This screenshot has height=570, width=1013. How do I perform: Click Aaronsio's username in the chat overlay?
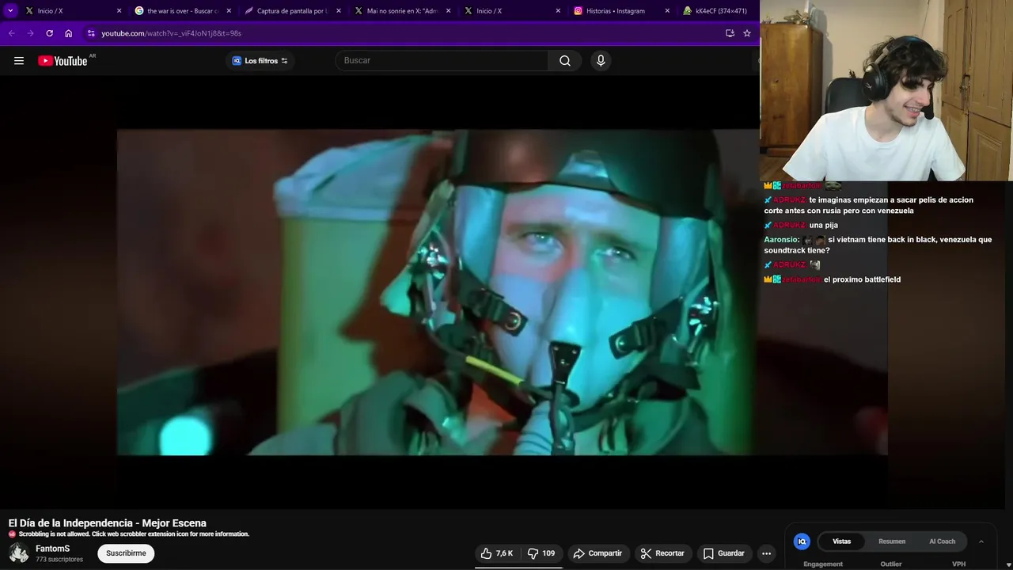781,240
